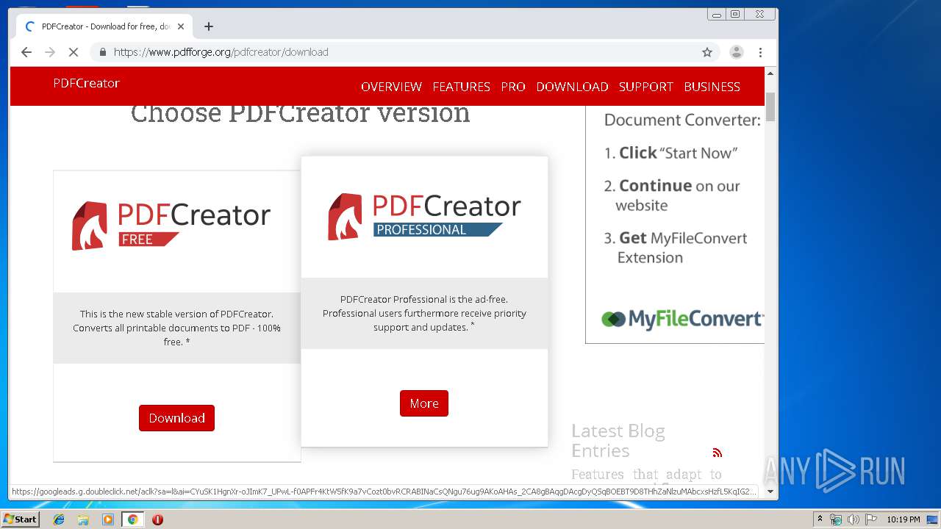Screen dimensions: 941x529
Task: Open the SUPPORT nav item
Action: (645, 87)
